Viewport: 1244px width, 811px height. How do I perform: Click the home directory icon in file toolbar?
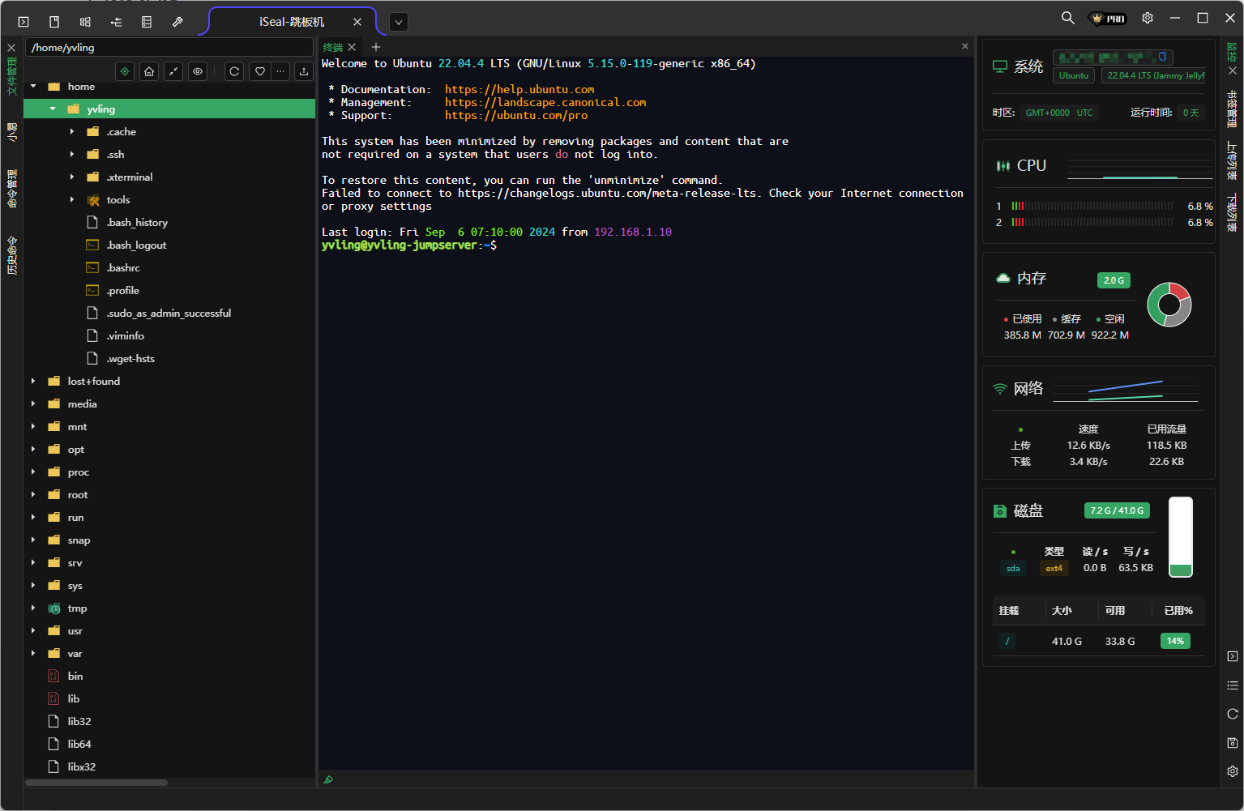[149, 71]
